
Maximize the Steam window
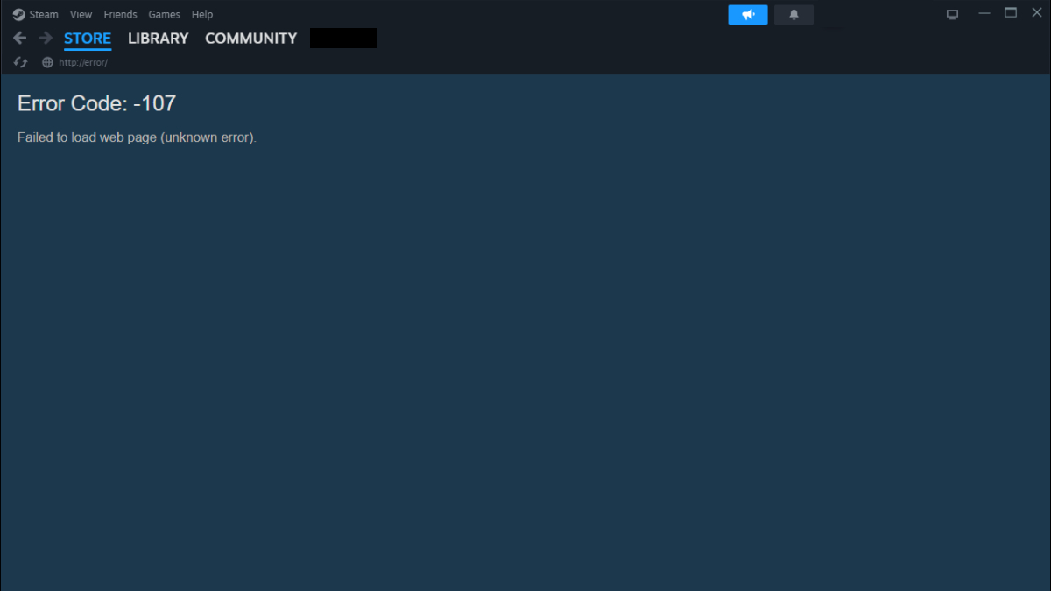(1011, 12)
